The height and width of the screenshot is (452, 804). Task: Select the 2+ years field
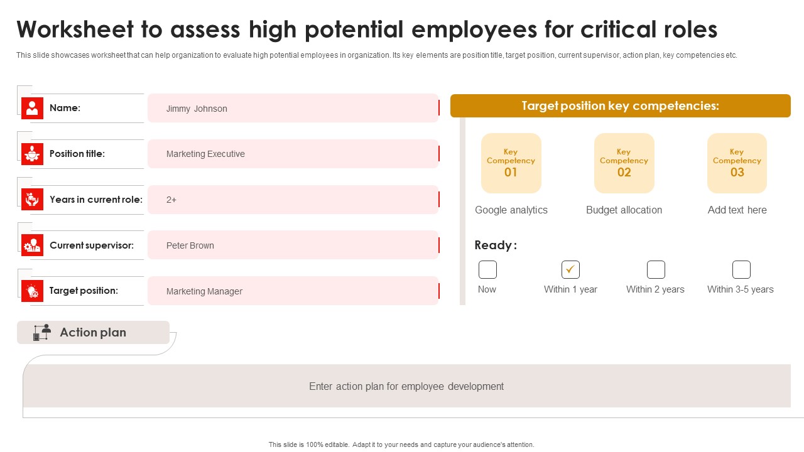pyautogui.click(x=293, y=200)
